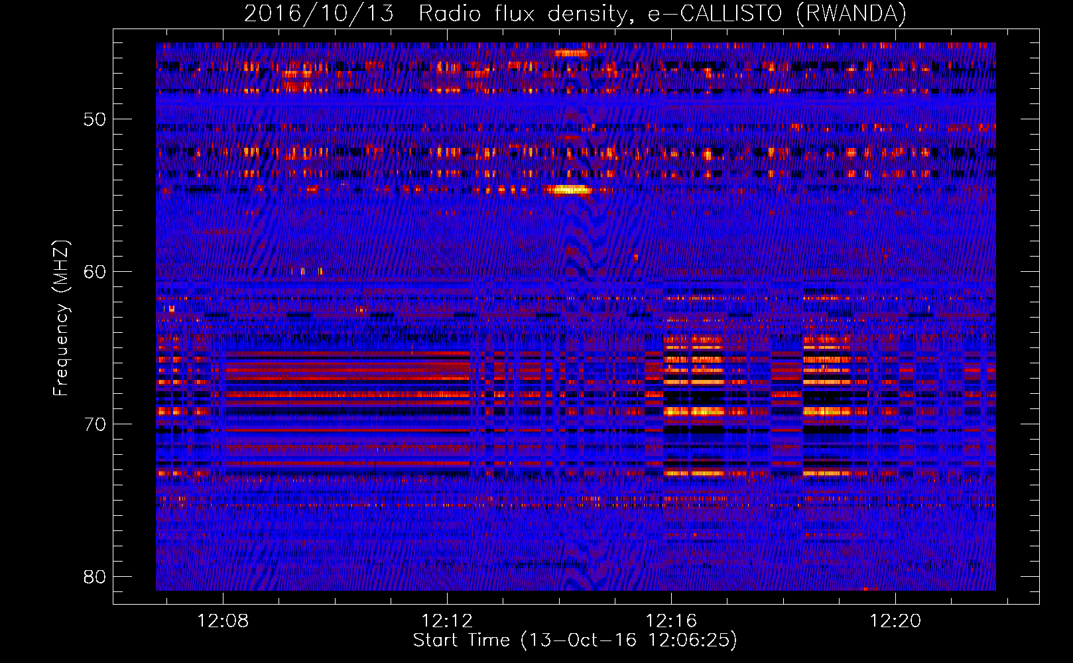1073x663 pixels.
Task: Click the 12:08 time tick label
Action: click(223, 621)
